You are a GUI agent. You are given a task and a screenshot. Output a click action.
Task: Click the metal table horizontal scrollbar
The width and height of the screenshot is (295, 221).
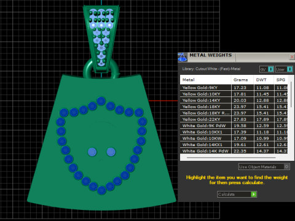point(231,157)
